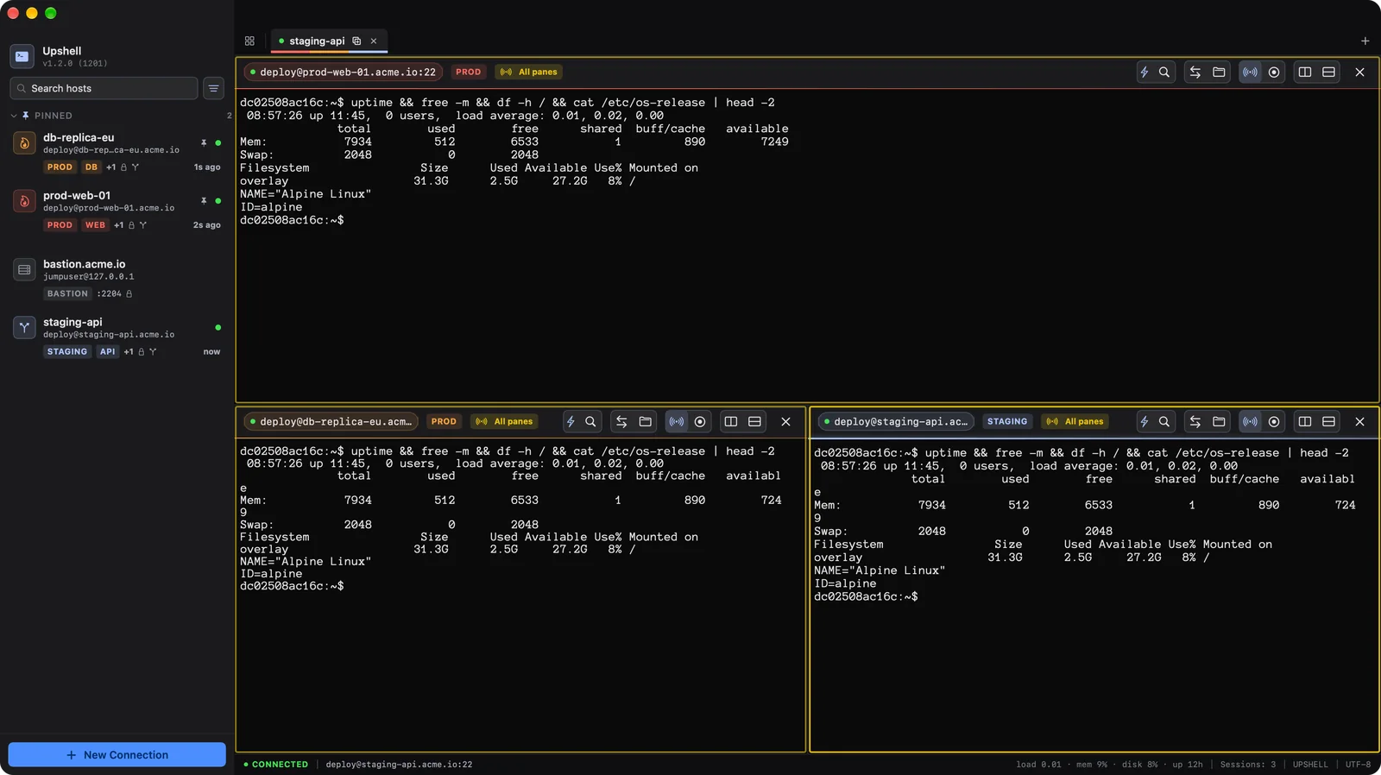Add a new tab with plus button

tap(1365, 41)
